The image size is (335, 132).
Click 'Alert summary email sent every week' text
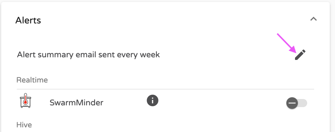click(88, 55)
